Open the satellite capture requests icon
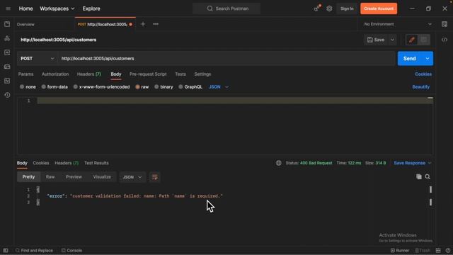The image size is (453, 255). [317, 8]
